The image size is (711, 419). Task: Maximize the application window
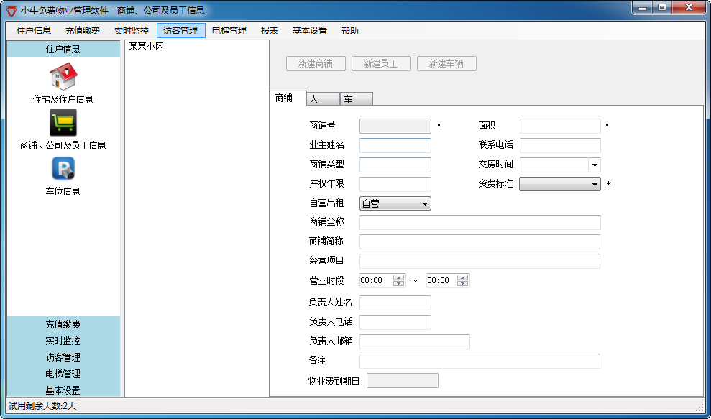[x=662, y=8]
